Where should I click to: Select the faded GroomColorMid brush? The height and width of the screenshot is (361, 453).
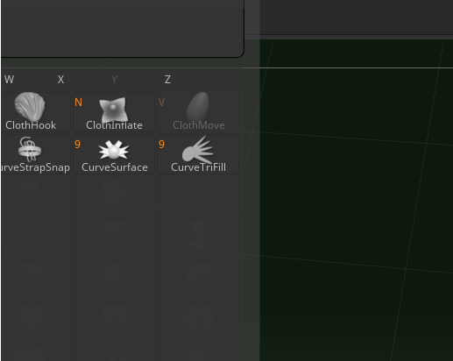pyautogui.click(x=114, y=196)
